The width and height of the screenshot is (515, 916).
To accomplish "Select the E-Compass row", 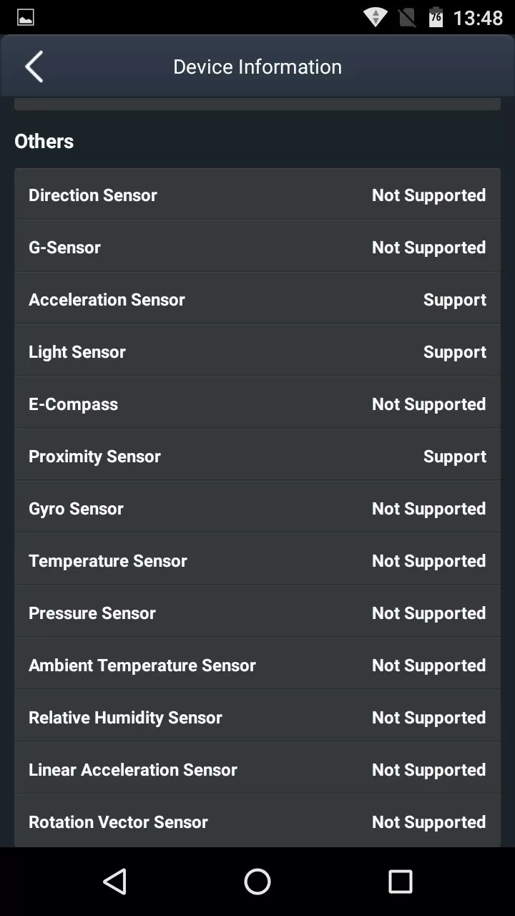I will click(257, 404).
